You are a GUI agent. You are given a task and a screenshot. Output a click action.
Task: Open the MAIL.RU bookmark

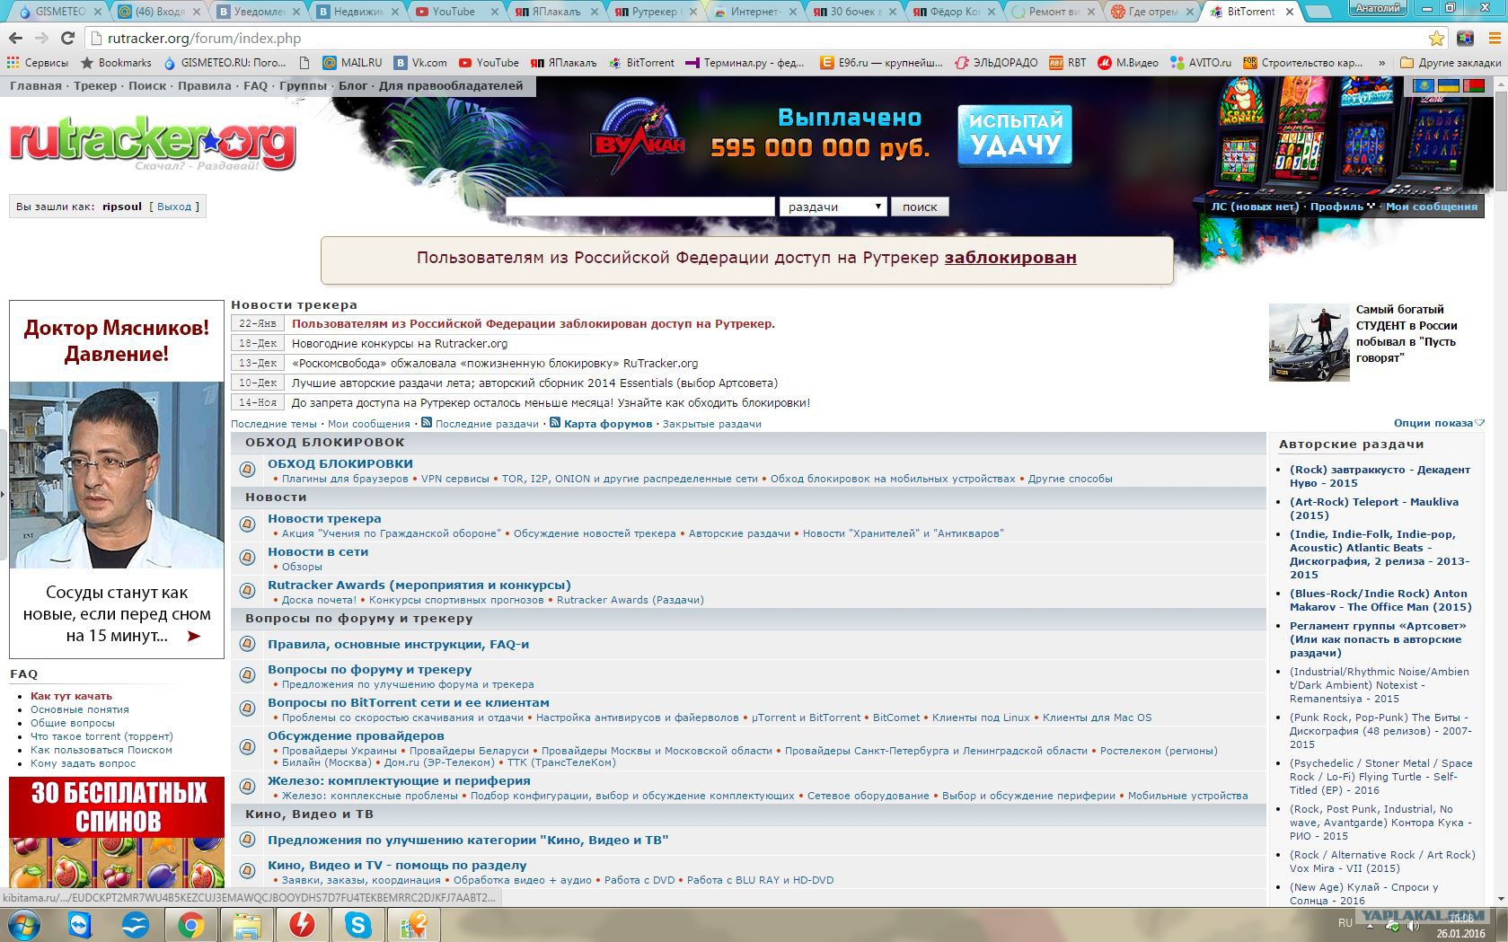click(352, 63)
